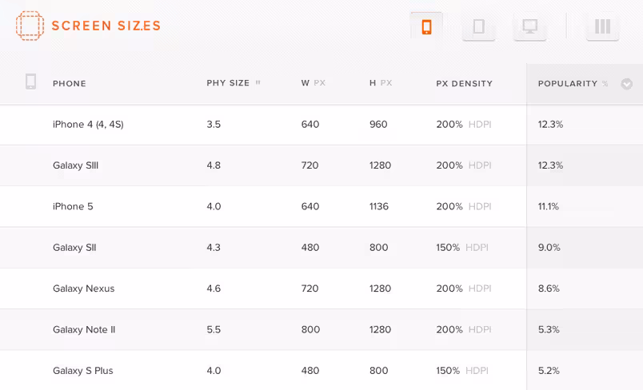Click the Screen Sizes logo icon
This screenshot has height=390, width=643.
(x=30, y=26)
